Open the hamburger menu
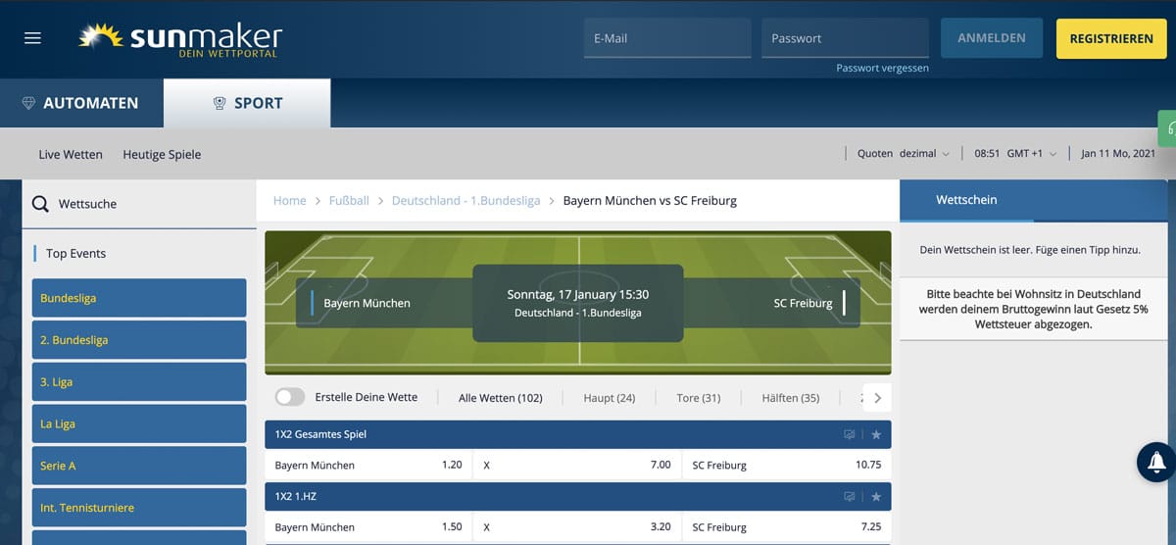 33,38
